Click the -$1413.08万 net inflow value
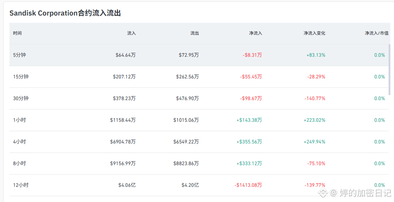This screenshot has width=394, height=202. [x=248, y=185]
